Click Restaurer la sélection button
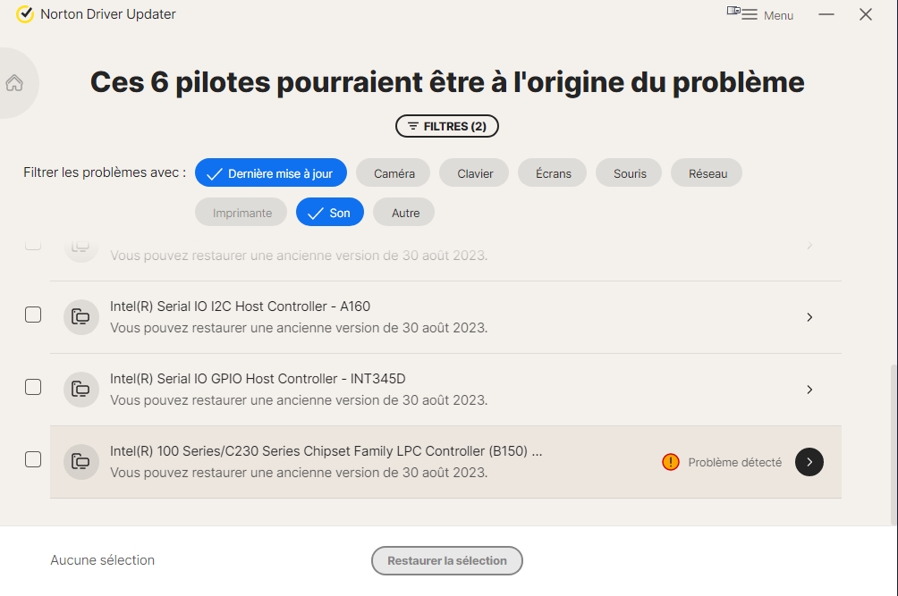 [x=447, y=561]
